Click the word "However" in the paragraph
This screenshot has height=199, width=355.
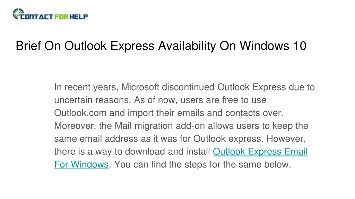pyautogui.click(x=286, y=139)
